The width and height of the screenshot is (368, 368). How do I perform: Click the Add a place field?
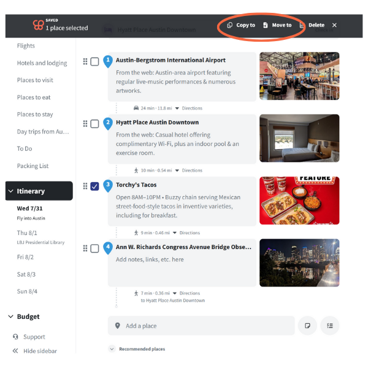tap(202, 326)
